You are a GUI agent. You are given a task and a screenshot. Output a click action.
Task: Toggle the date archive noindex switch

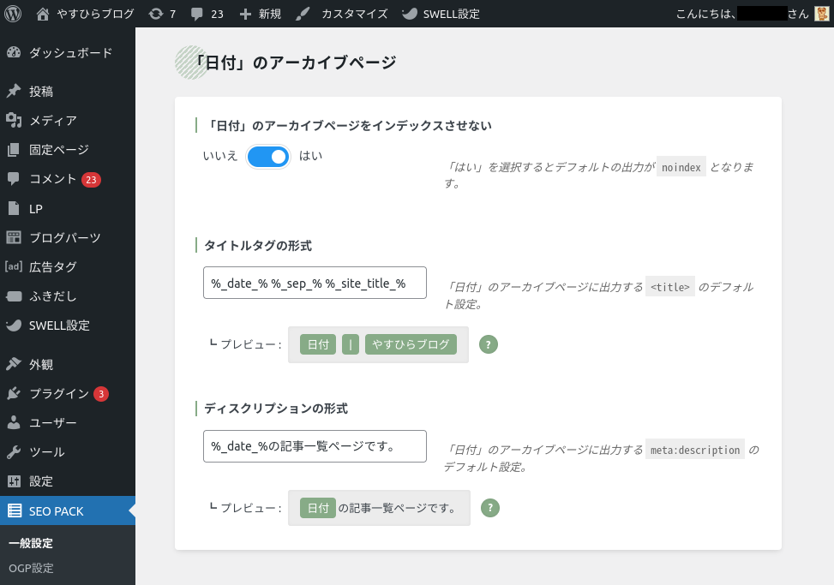pos(268,157)
